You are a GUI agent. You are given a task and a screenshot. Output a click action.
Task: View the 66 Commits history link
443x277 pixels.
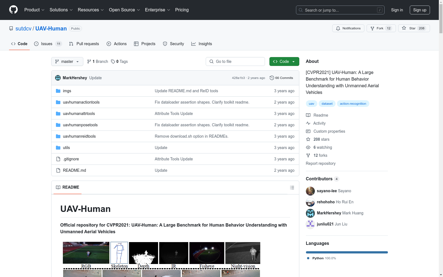(281, 78)
